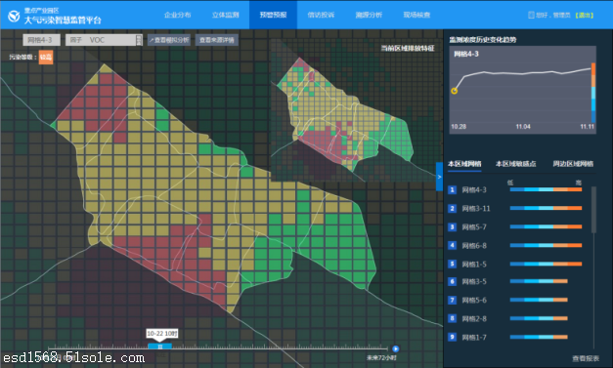
Task: Click the admin user profile icon
Action: [x=531, y=15]
